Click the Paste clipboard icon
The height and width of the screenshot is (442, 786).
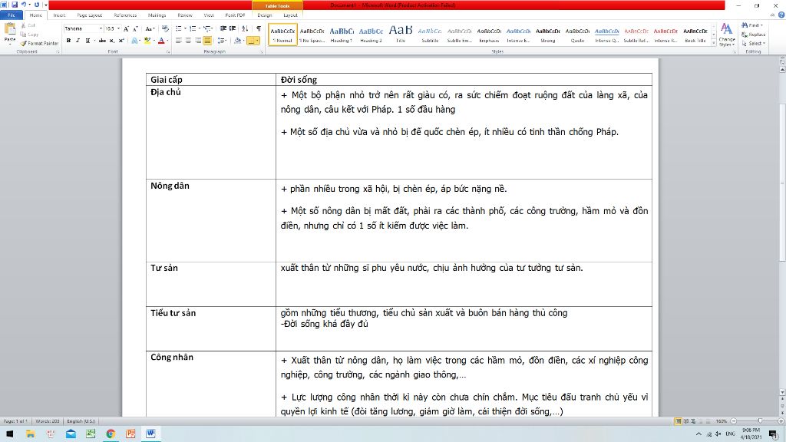coord(9,30)
